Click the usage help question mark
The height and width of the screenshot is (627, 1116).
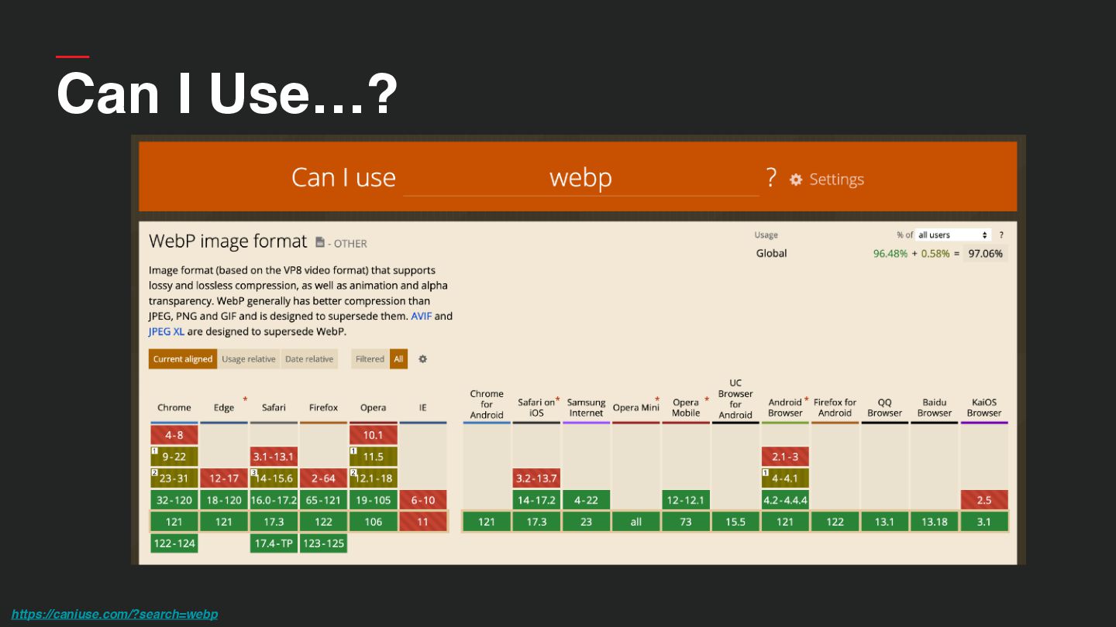click(x=1001, y=235)
